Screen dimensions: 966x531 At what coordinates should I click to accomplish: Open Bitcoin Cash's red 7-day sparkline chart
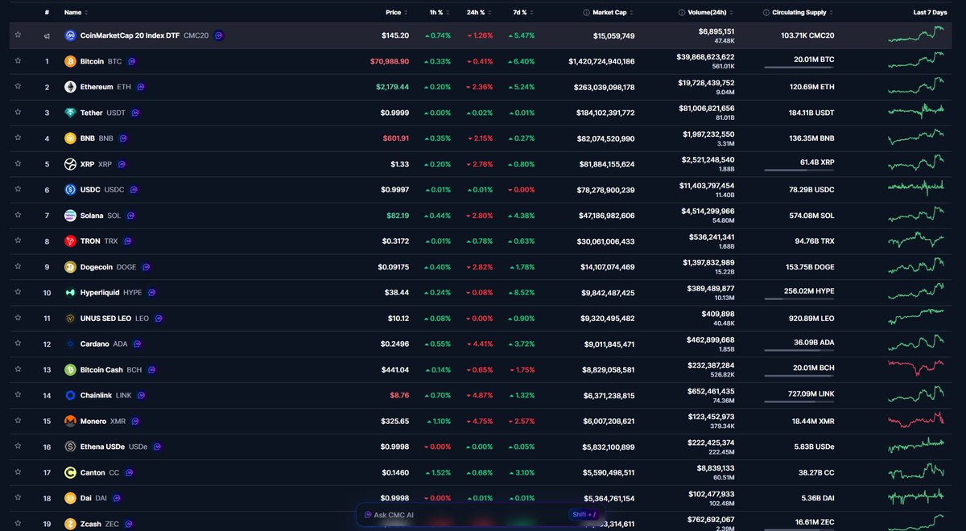click(917, 368)
